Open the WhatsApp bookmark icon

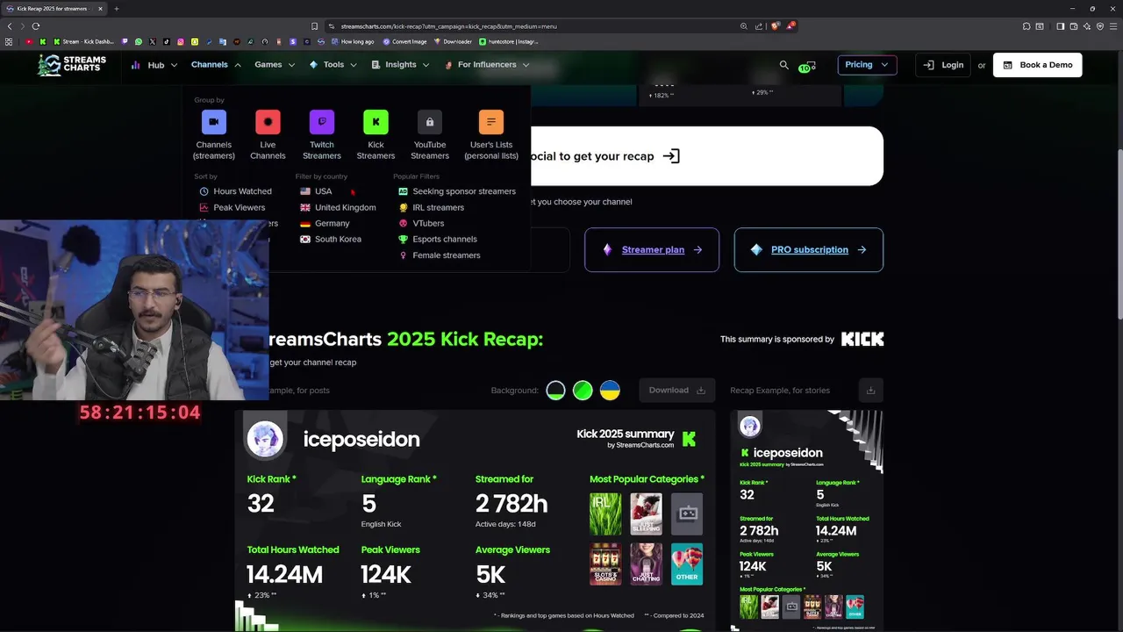139,41
